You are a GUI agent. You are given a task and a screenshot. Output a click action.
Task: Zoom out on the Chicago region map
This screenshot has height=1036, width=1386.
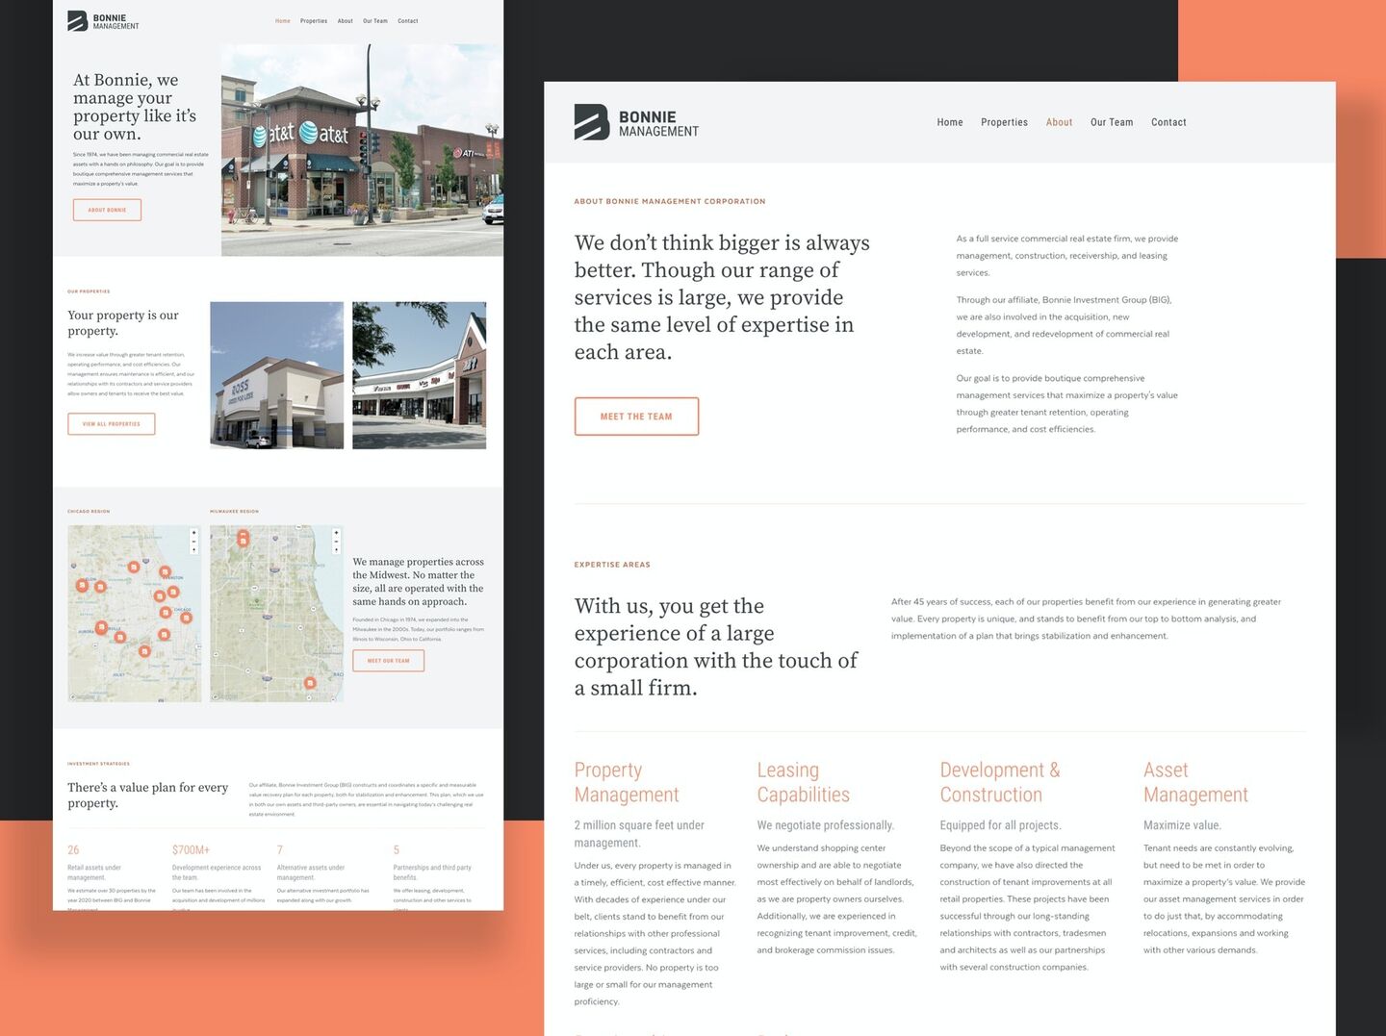(194, 542)
